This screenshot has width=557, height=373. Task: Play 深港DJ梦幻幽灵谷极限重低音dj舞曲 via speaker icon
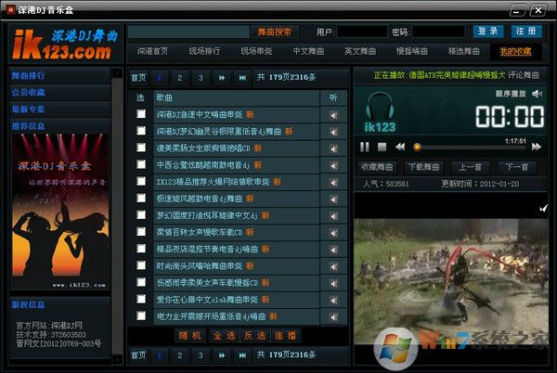click(x=333, y=132)
